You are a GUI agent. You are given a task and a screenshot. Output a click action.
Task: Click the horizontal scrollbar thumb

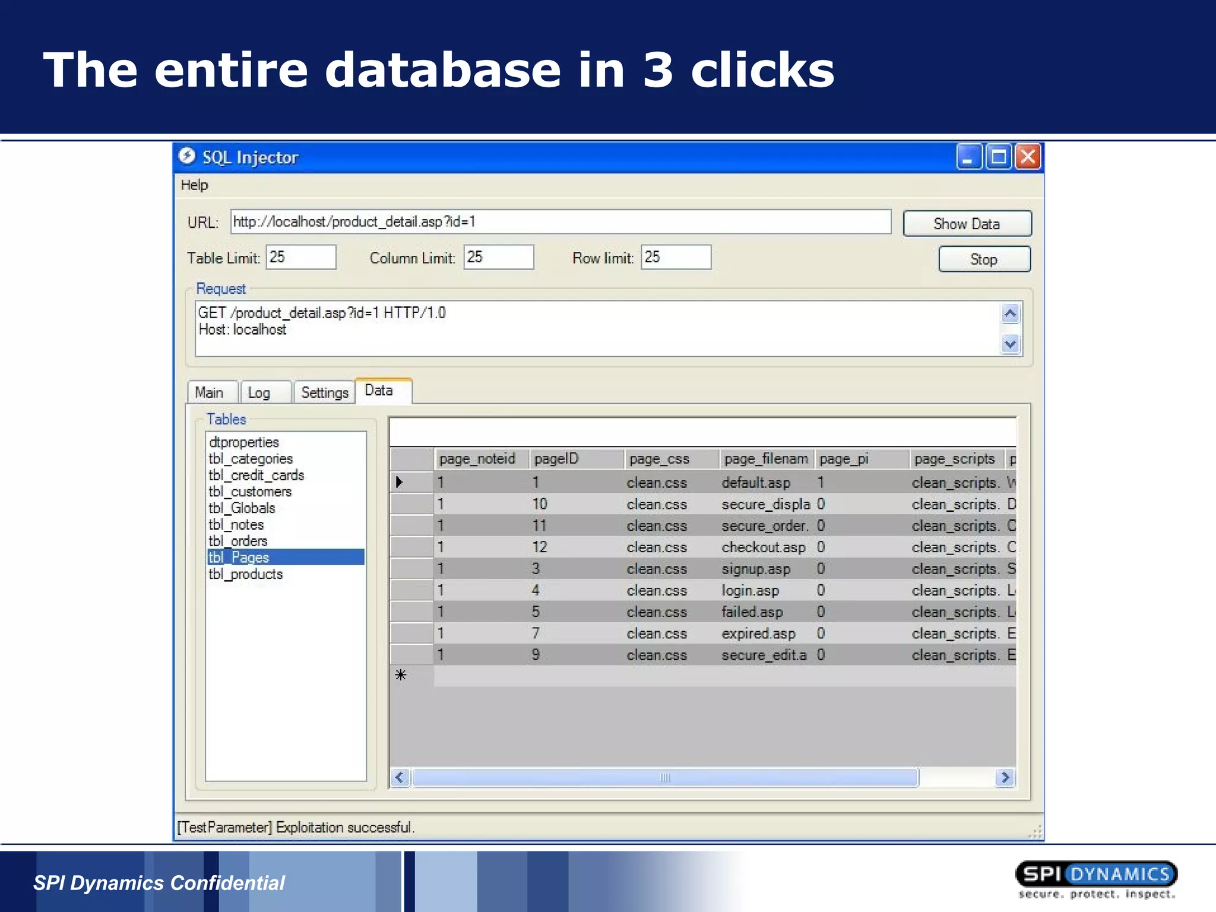click(665, 777)
